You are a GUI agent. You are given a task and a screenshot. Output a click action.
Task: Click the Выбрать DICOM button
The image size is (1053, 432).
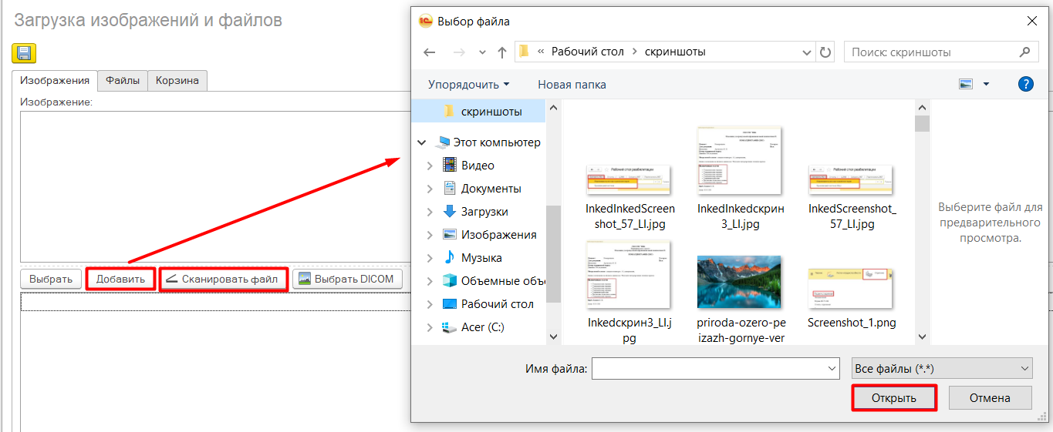point(347,279)
